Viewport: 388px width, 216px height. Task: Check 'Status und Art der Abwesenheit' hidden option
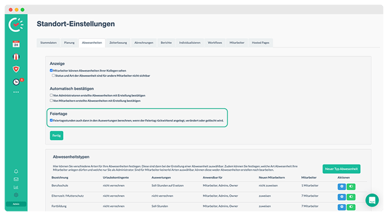click(x=53, y=75)
